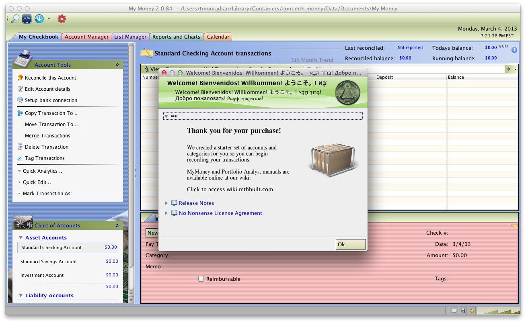Click the memory usage graph in status bar

(498, 311)
